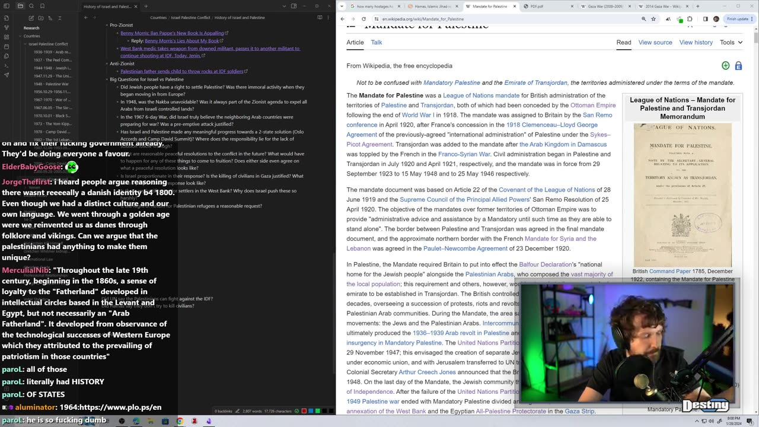The width and height of the screenshot is (759, 427).
Task: Change the sort order in Obsidian explorer
Action: (50, 18)
